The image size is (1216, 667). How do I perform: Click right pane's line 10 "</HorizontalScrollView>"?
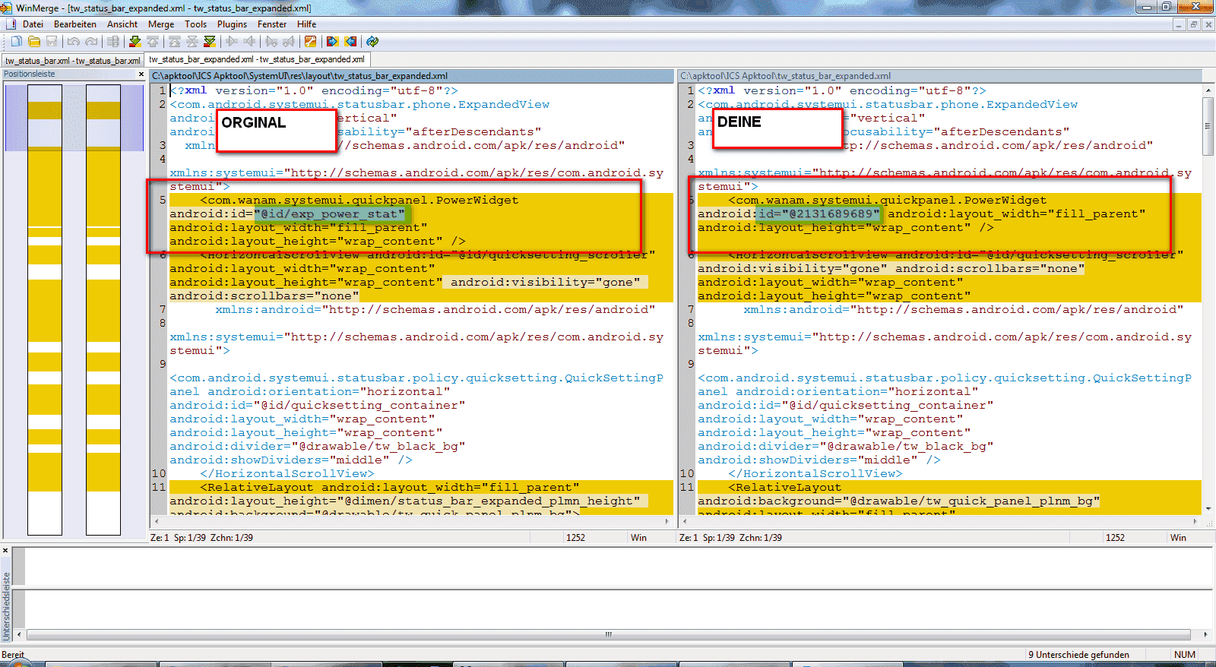click(x=815, y=474)
